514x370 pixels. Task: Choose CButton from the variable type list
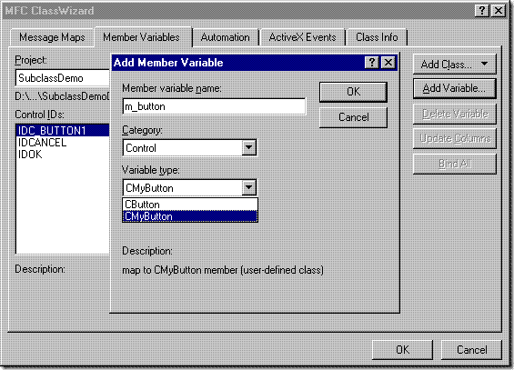190,205
